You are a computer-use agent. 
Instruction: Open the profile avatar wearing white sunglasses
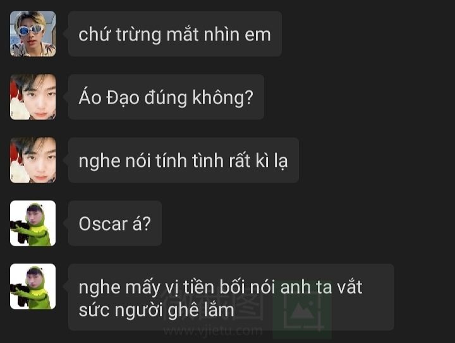33,33
